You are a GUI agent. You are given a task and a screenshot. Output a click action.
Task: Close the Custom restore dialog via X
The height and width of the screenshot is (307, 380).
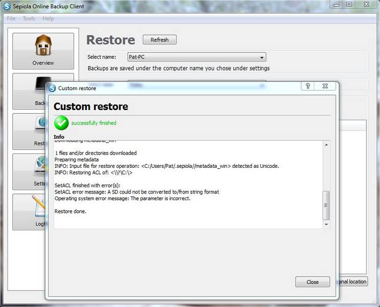[x=325, y=86]
